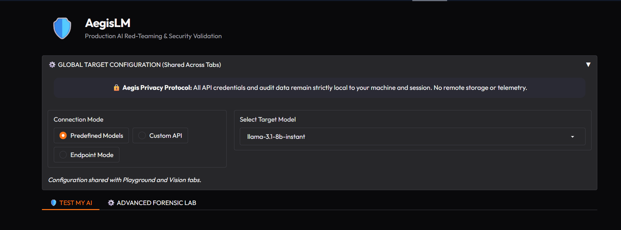Click the Aegis Privacy Protocol notice text
621x230 pixels.
coord(325,88)
